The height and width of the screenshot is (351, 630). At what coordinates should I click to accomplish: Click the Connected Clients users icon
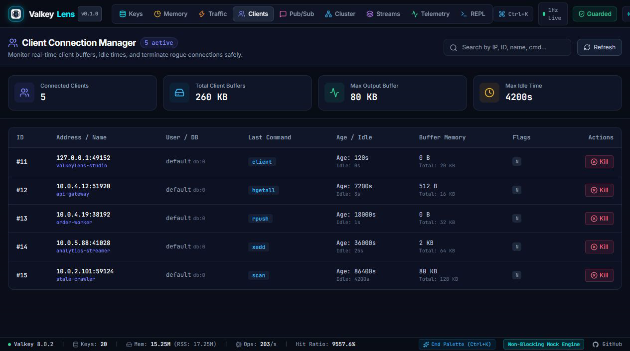[x=24, y=93]
